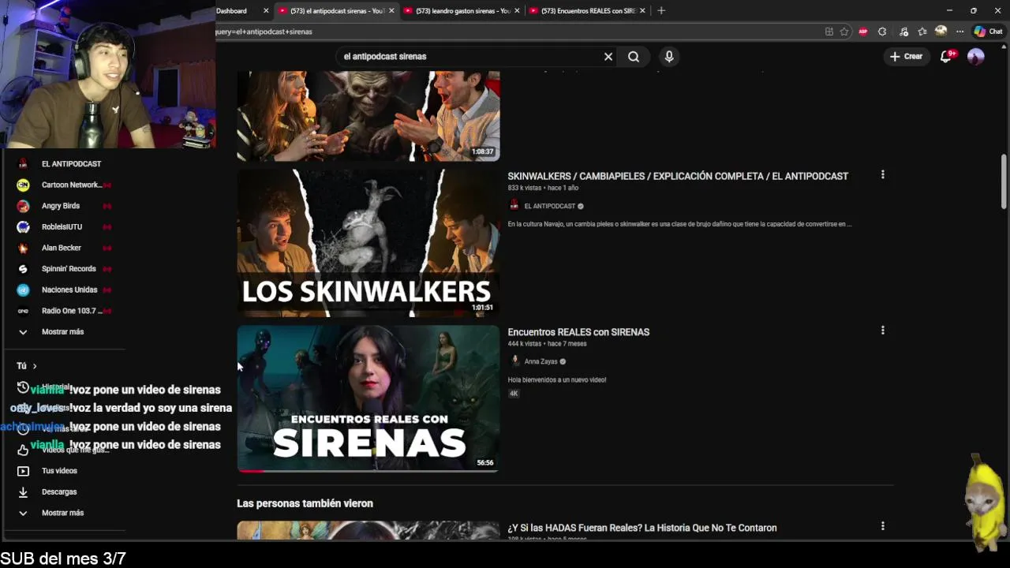Click the 4K badge under Anna Zayas video
This screenshot has width=1010, height=568.
pos(514,394)
